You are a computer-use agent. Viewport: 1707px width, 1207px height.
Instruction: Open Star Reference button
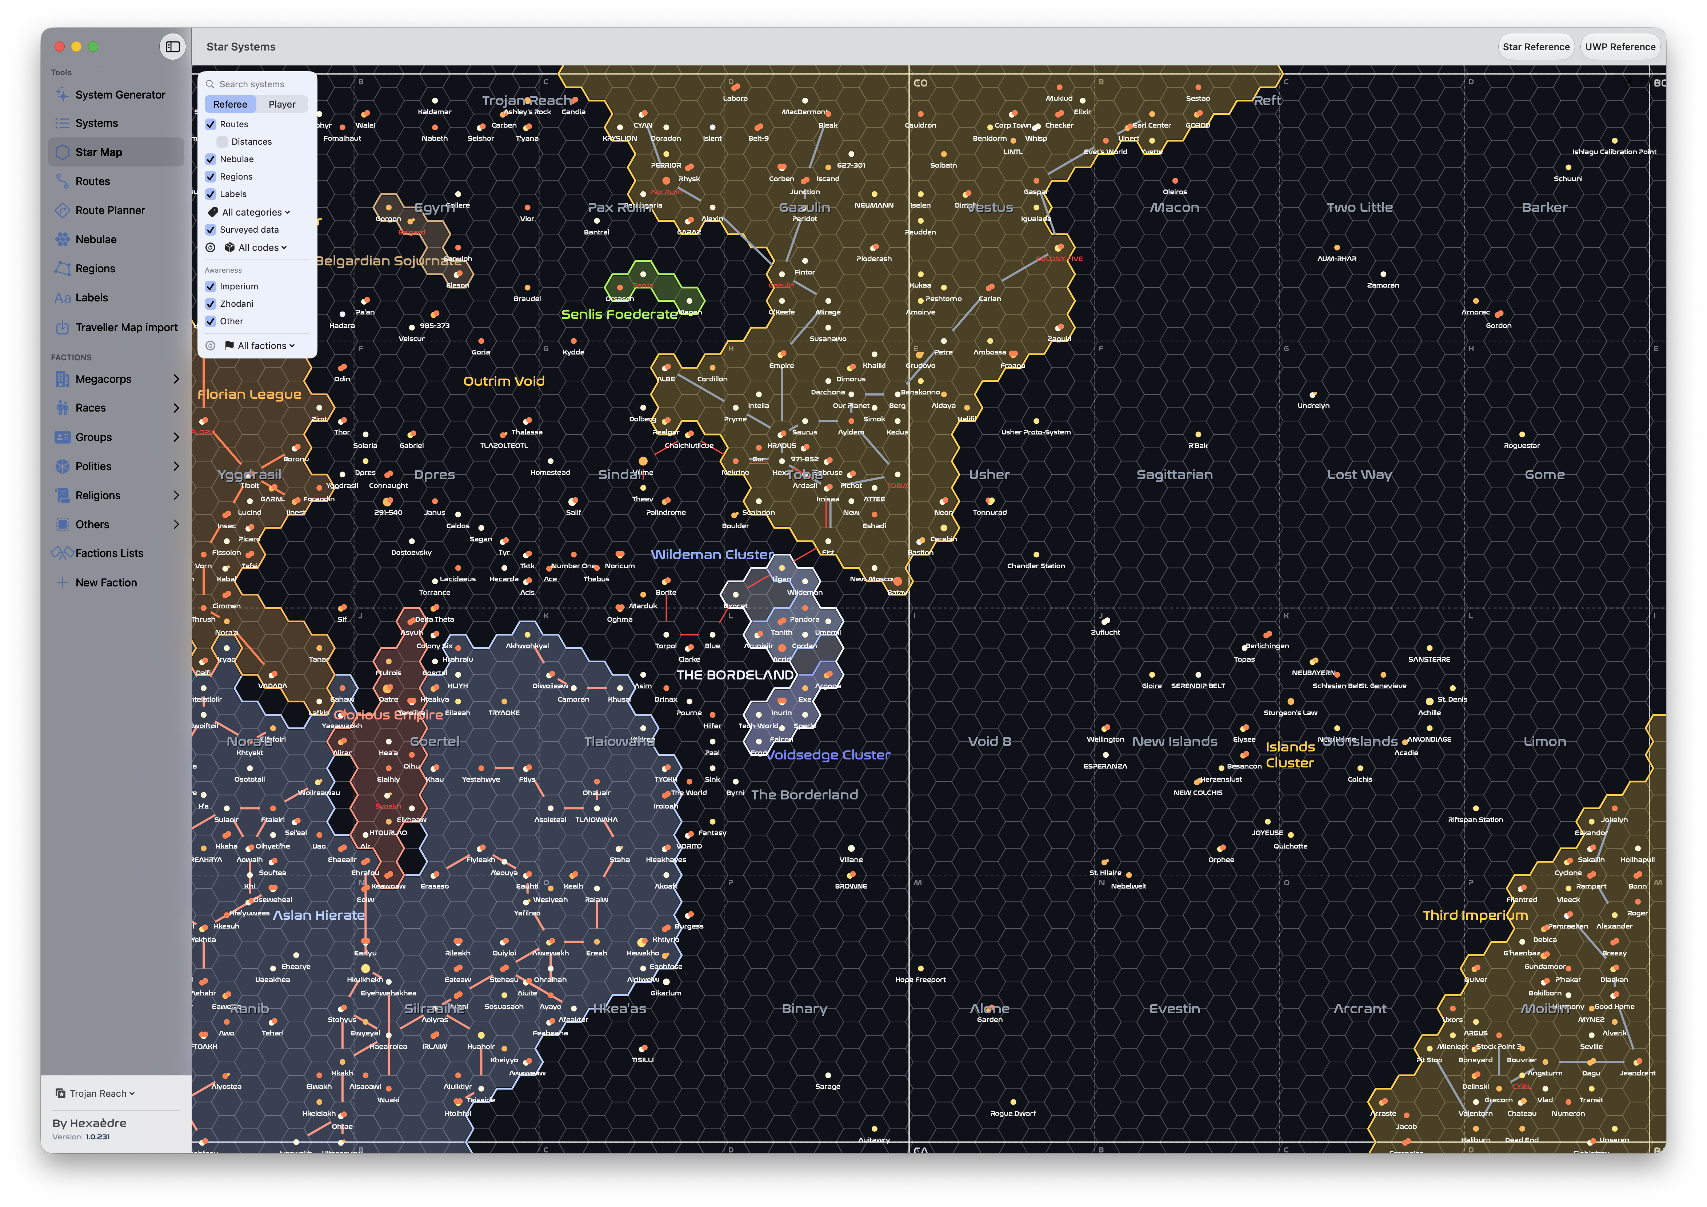point(1536,47)
